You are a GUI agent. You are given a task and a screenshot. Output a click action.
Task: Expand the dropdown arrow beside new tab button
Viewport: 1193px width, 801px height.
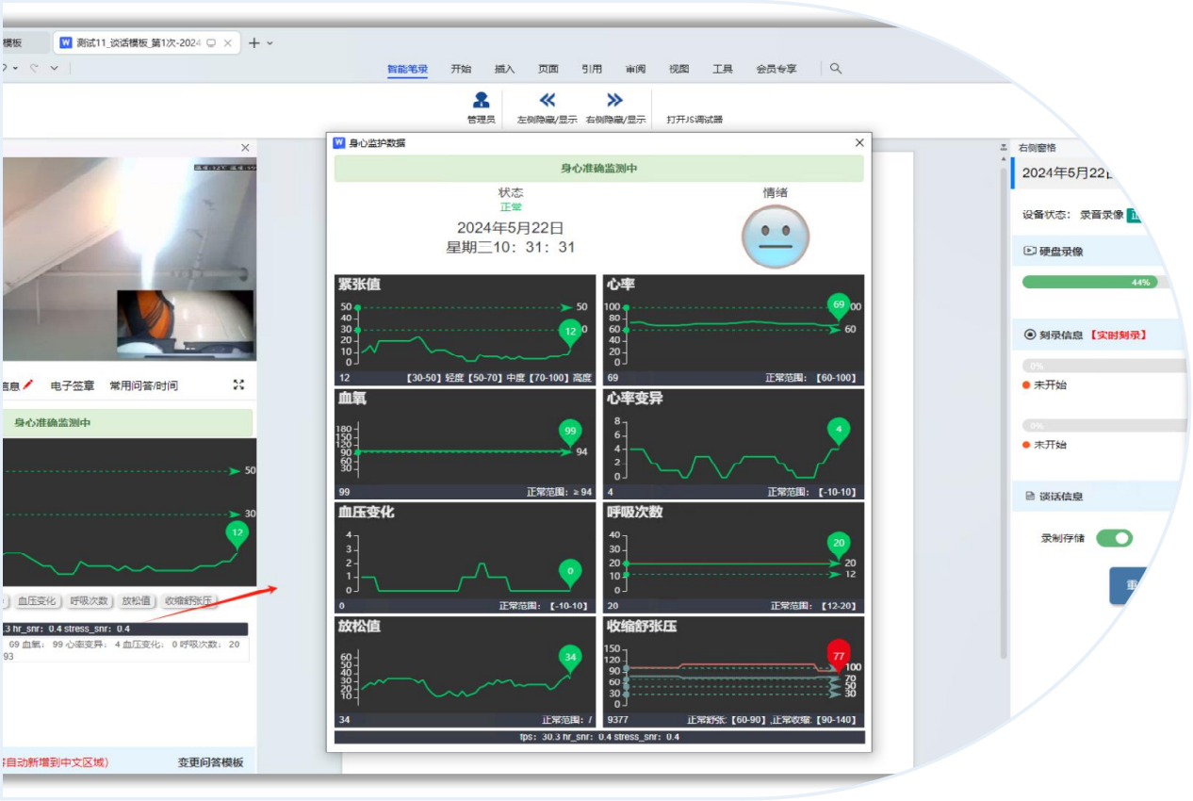click(270, 43)
